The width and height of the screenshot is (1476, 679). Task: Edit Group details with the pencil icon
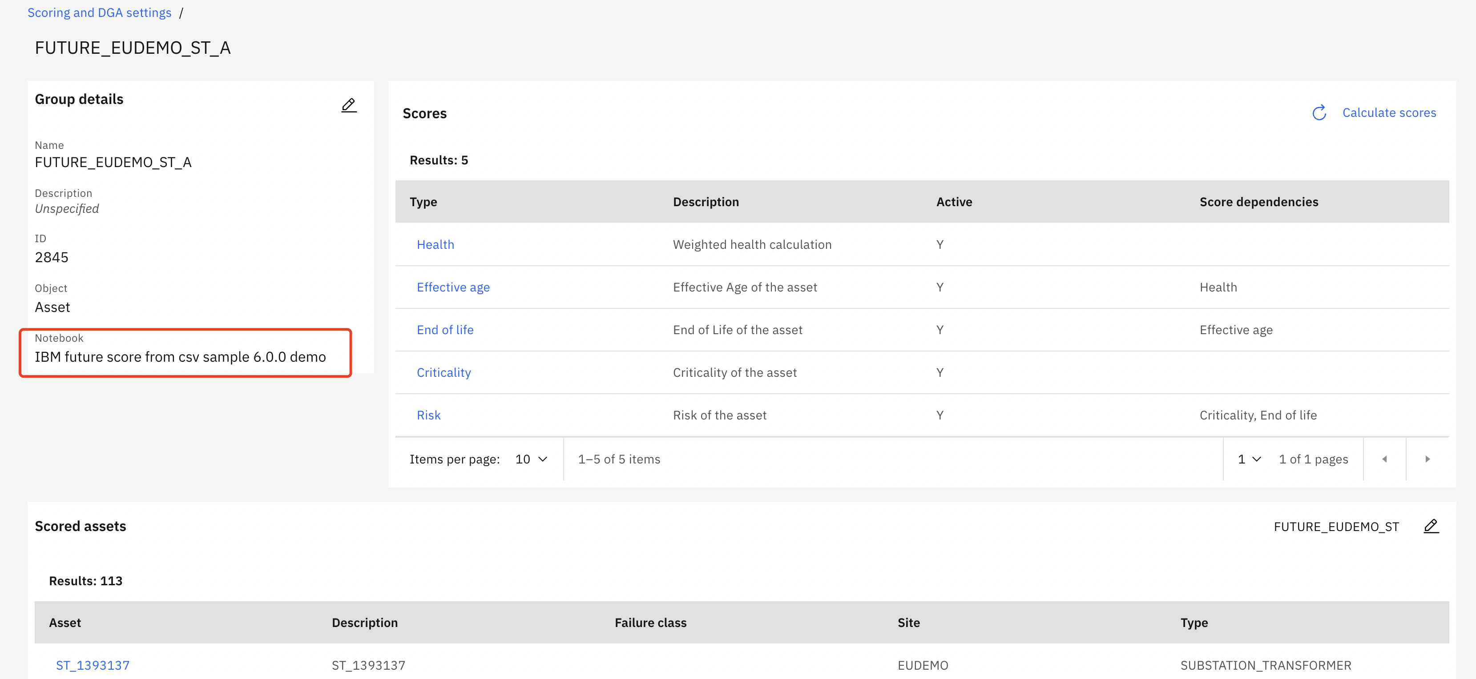click(349, 105)
